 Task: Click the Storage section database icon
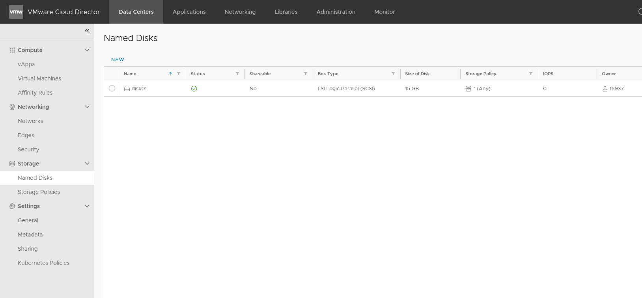[x=12, y=164]
